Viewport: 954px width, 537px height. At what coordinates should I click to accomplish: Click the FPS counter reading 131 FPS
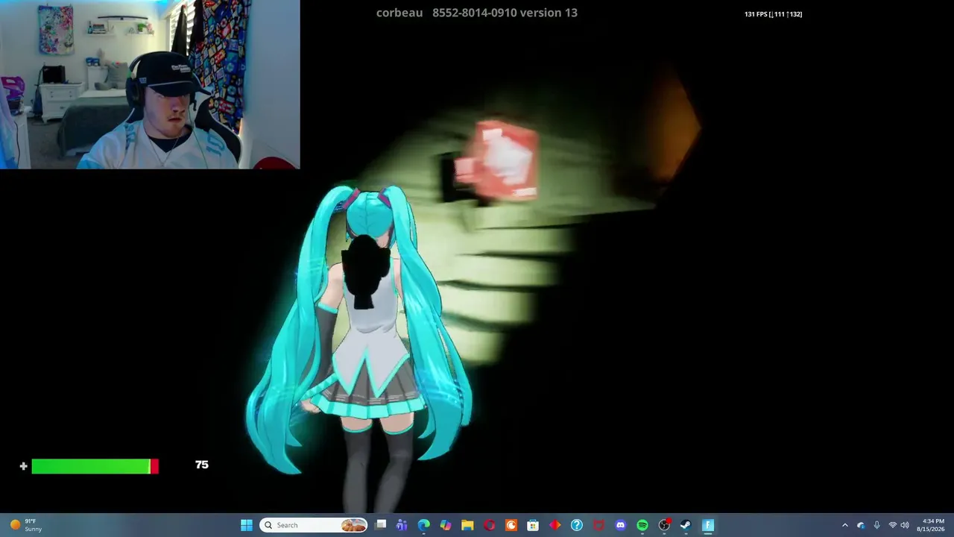coord(773,14)
